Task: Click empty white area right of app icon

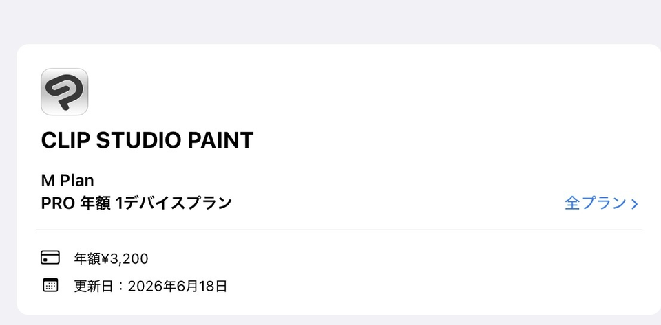Action: (344, 91)
